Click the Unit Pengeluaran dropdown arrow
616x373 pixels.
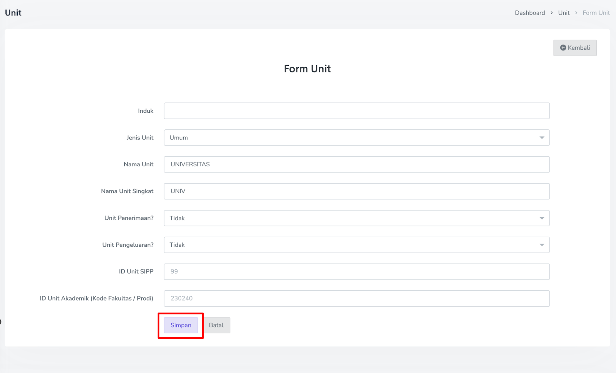[542, 245]
